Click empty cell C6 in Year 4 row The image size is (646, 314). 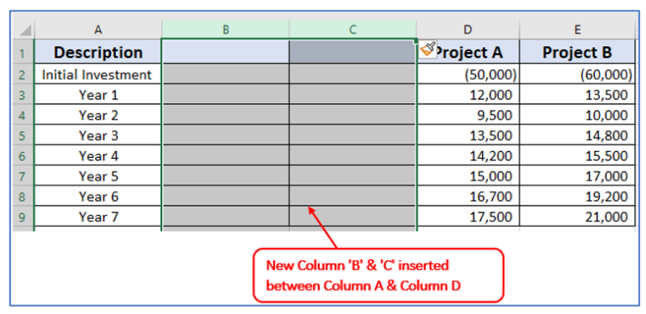[352, 156]
